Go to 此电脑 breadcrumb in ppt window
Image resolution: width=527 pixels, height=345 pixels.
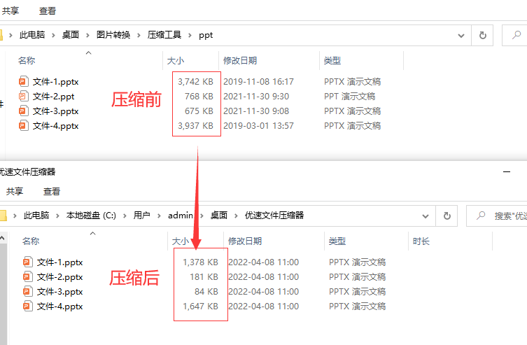click(32, 34)
